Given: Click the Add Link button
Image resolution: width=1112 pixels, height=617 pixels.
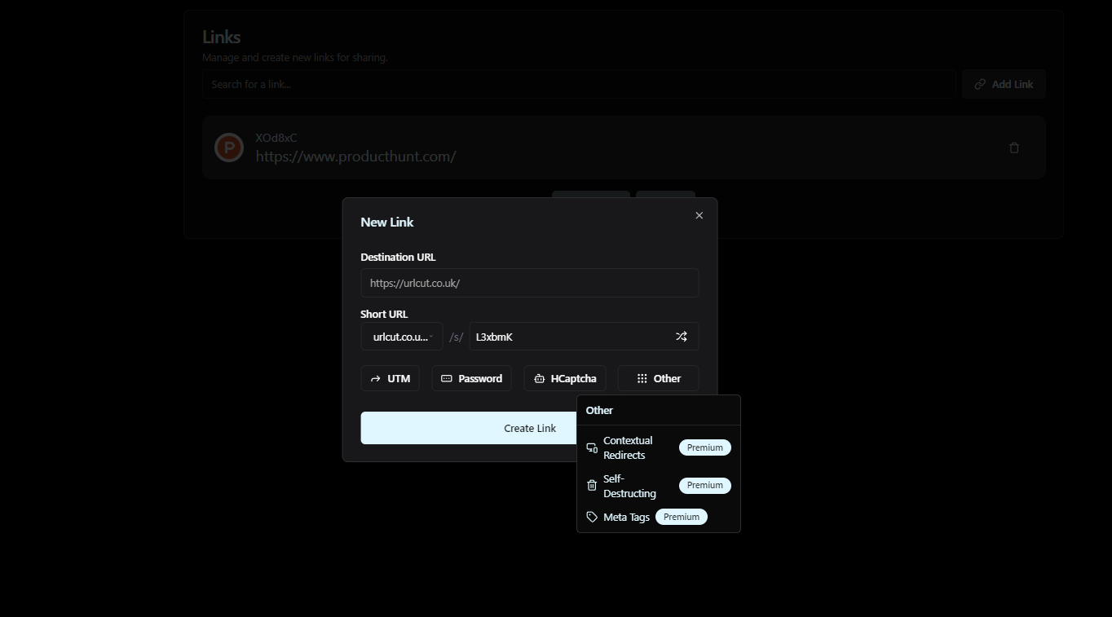Looking at the screenshot, I should [1004, 84].
